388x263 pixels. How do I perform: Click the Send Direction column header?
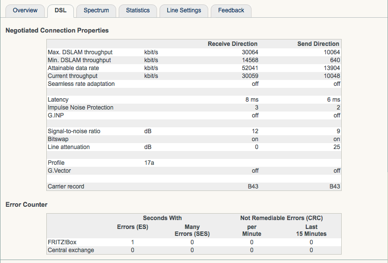coord(318,44)
